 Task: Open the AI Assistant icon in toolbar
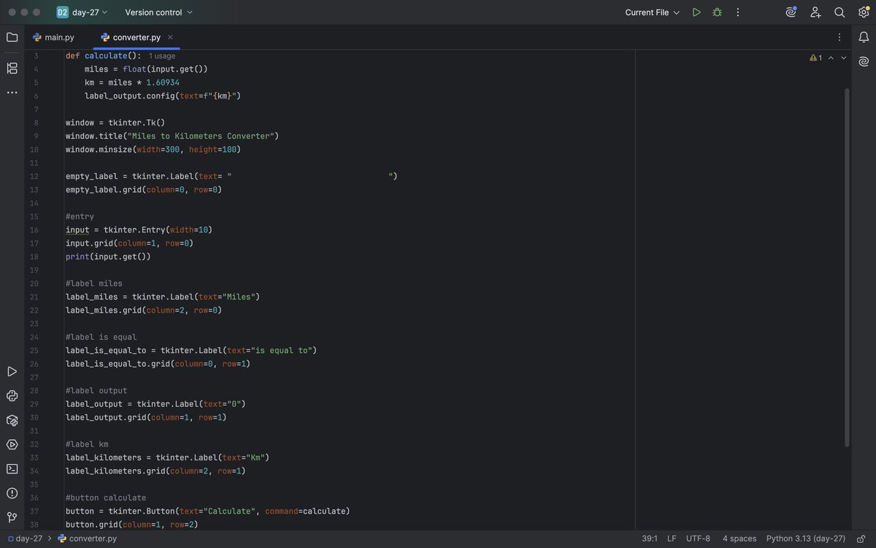791,12
